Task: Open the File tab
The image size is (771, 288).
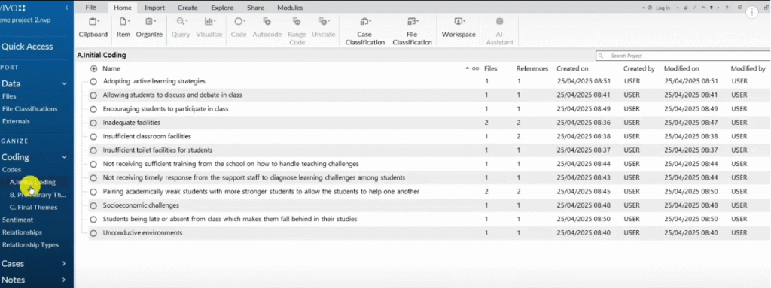Action: click(x=90, y=8)
